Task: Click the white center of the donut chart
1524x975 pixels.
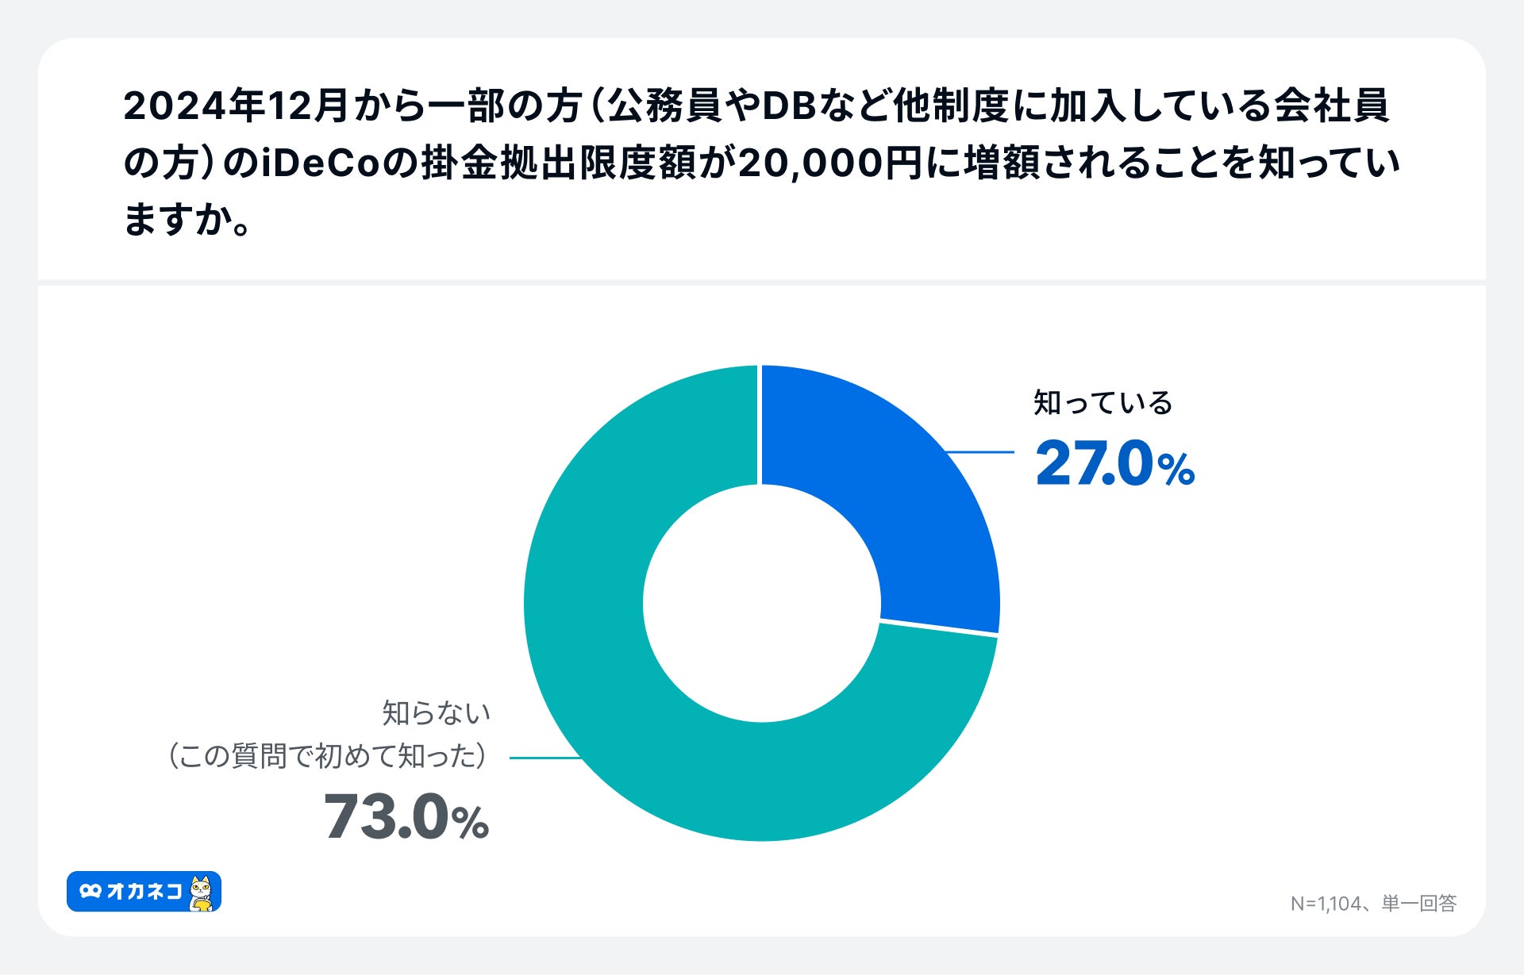Action: coord(761,603)
